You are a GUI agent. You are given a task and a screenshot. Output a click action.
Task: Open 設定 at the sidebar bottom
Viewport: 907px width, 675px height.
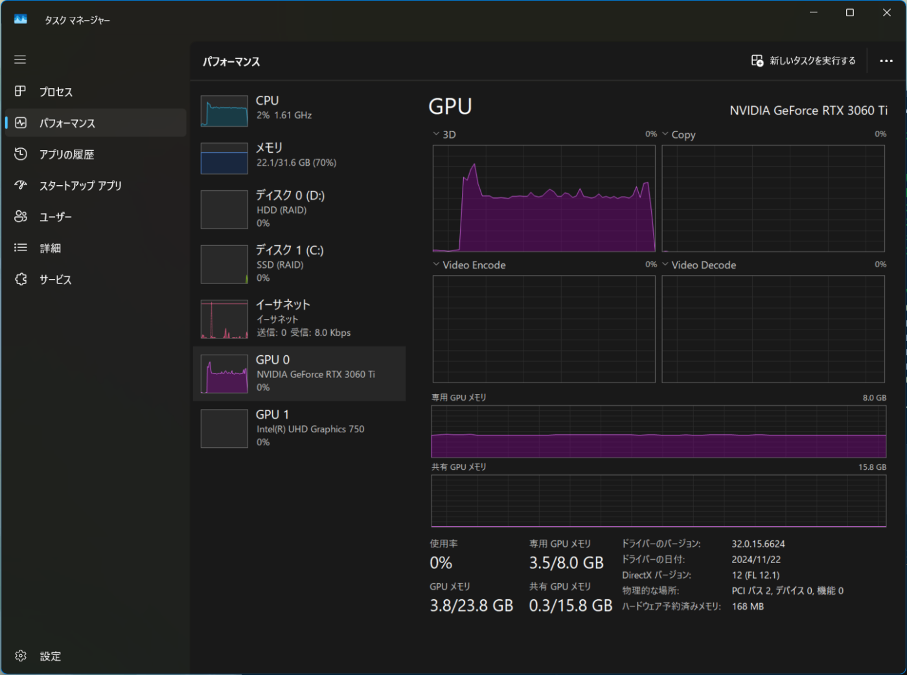96,656
